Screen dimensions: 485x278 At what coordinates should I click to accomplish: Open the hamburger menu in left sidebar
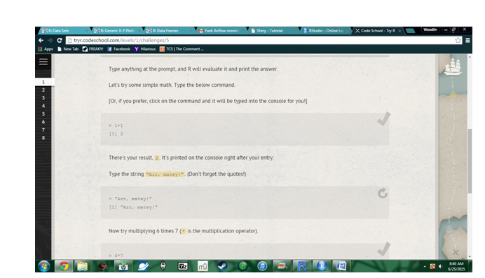pyautogui.click(x=43, y=62)
